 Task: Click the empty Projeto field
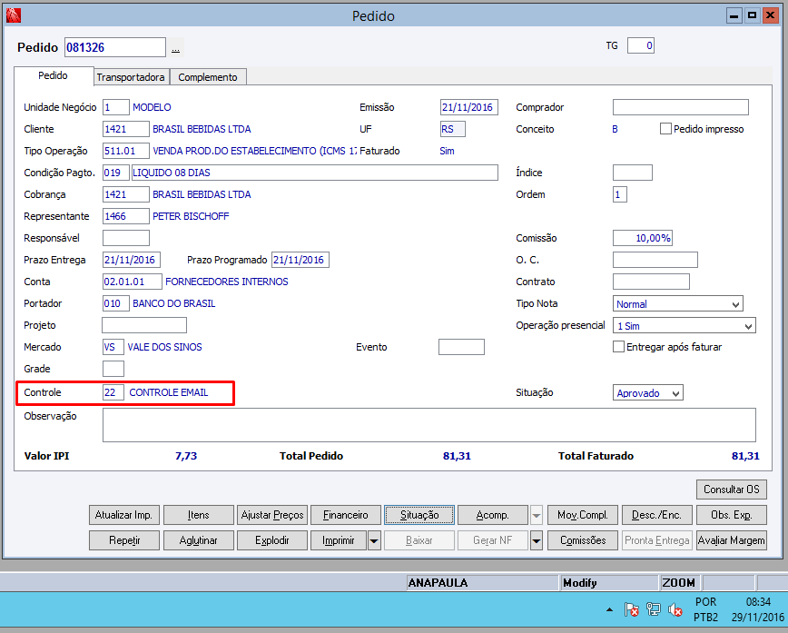(x=144, y=325)
